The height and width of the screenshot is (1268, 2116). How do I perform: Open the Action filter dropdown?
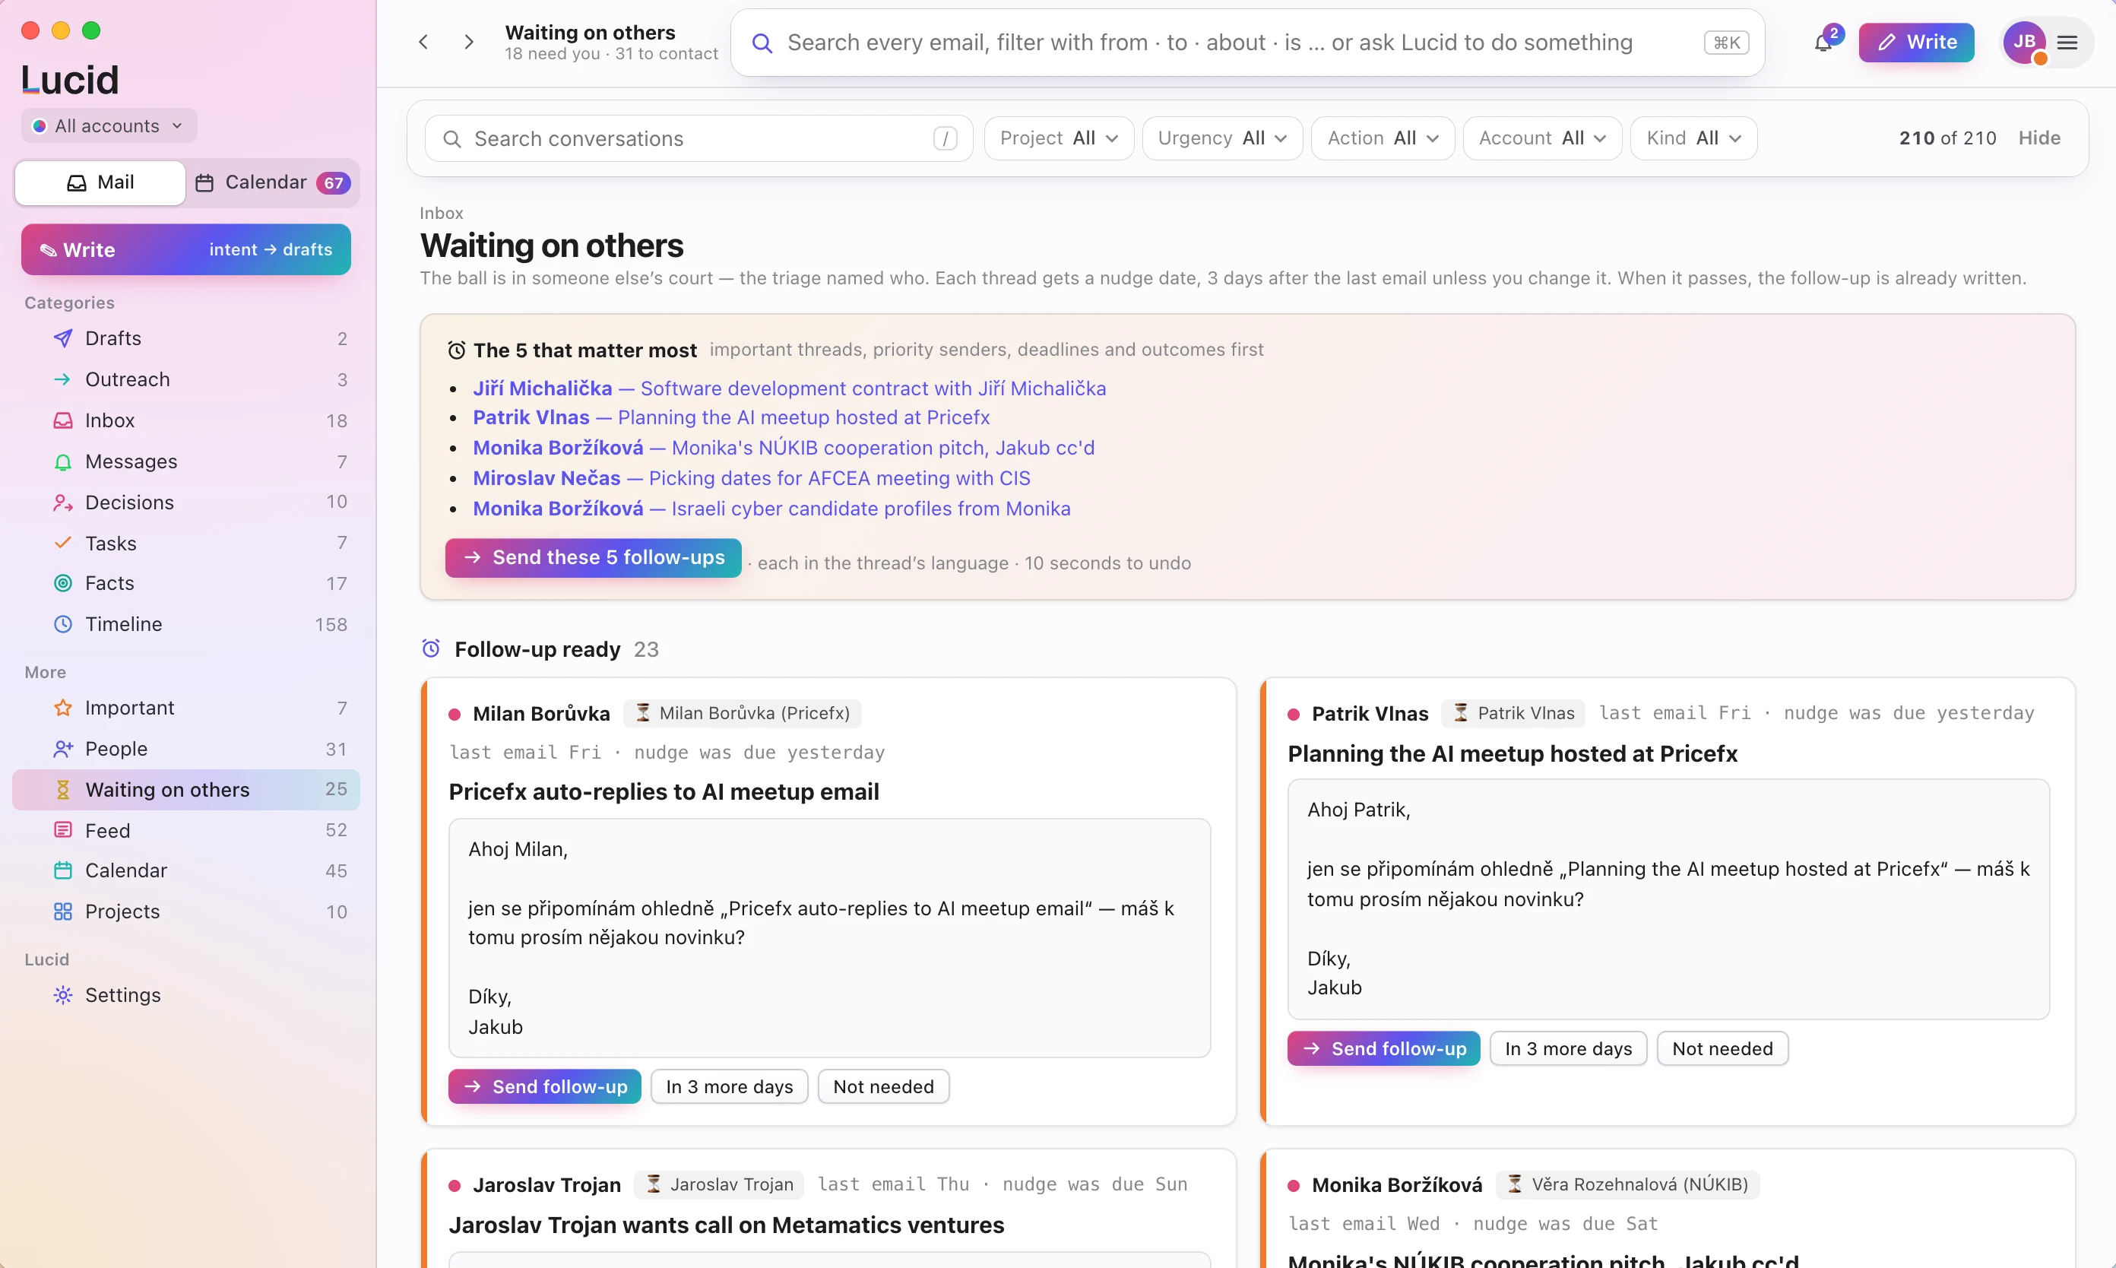point(1383,138)
